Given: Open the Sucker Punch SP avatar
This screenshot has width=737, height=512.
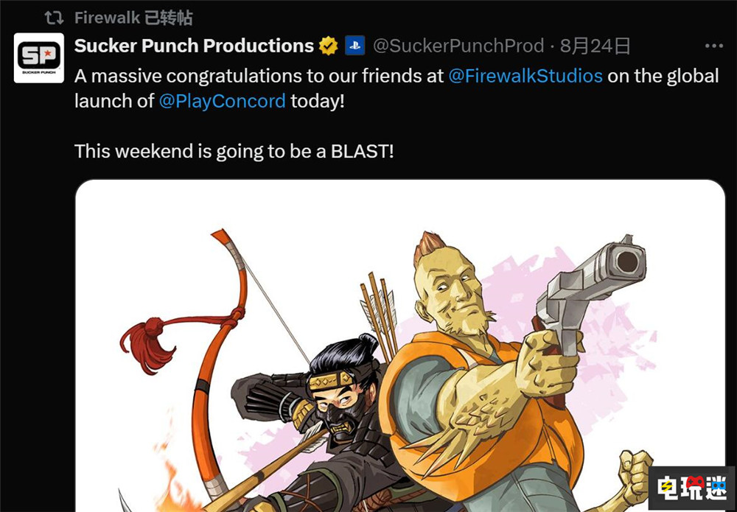Looking at the screenshot, I should pos(39,57).
